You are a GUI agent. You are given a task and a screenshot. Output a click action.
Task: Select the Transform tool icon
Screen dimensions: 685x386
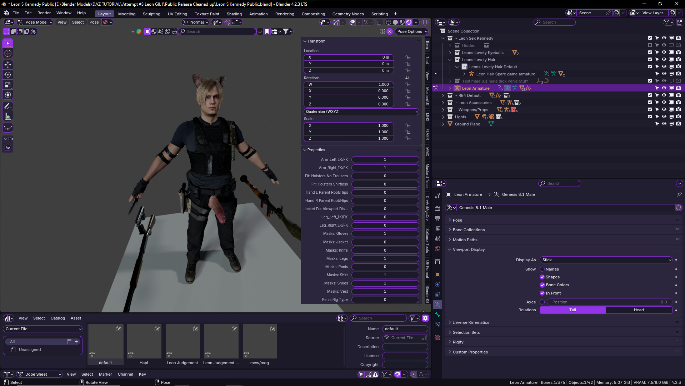[x=8, y=95]
